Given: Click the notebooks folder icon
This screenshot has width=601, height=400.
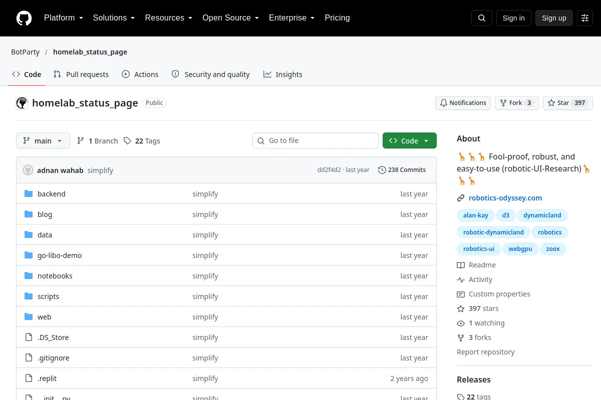Looking at the screenshot, I should pos(29,275).
